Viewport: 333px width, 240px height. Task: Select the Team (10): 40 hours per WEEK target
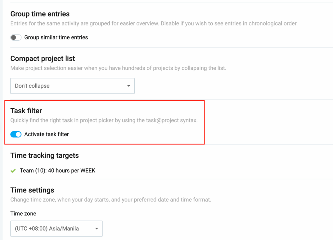[x=58, y=170]
